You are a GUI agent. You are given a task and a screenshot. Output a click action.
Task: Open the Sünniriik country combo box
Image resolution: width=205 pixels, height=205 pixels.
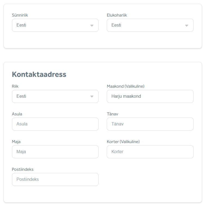52,25
